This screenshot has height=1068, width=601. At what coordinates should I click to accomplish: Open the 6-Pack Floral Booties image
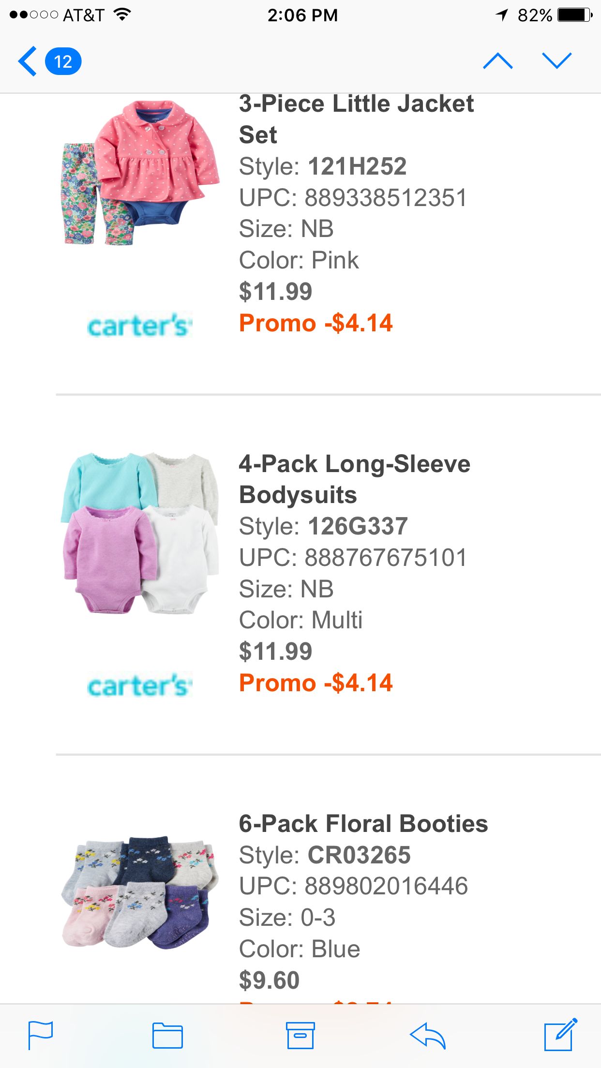tap(140, 892)
